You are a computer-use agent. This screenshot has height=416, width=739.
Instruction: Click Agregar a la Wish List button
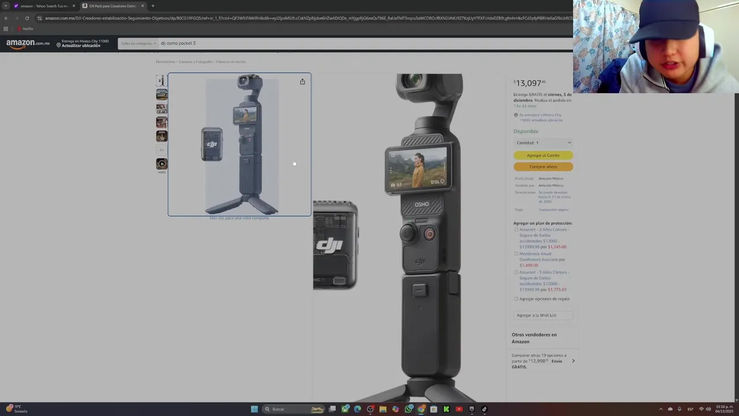click(543, 315)
